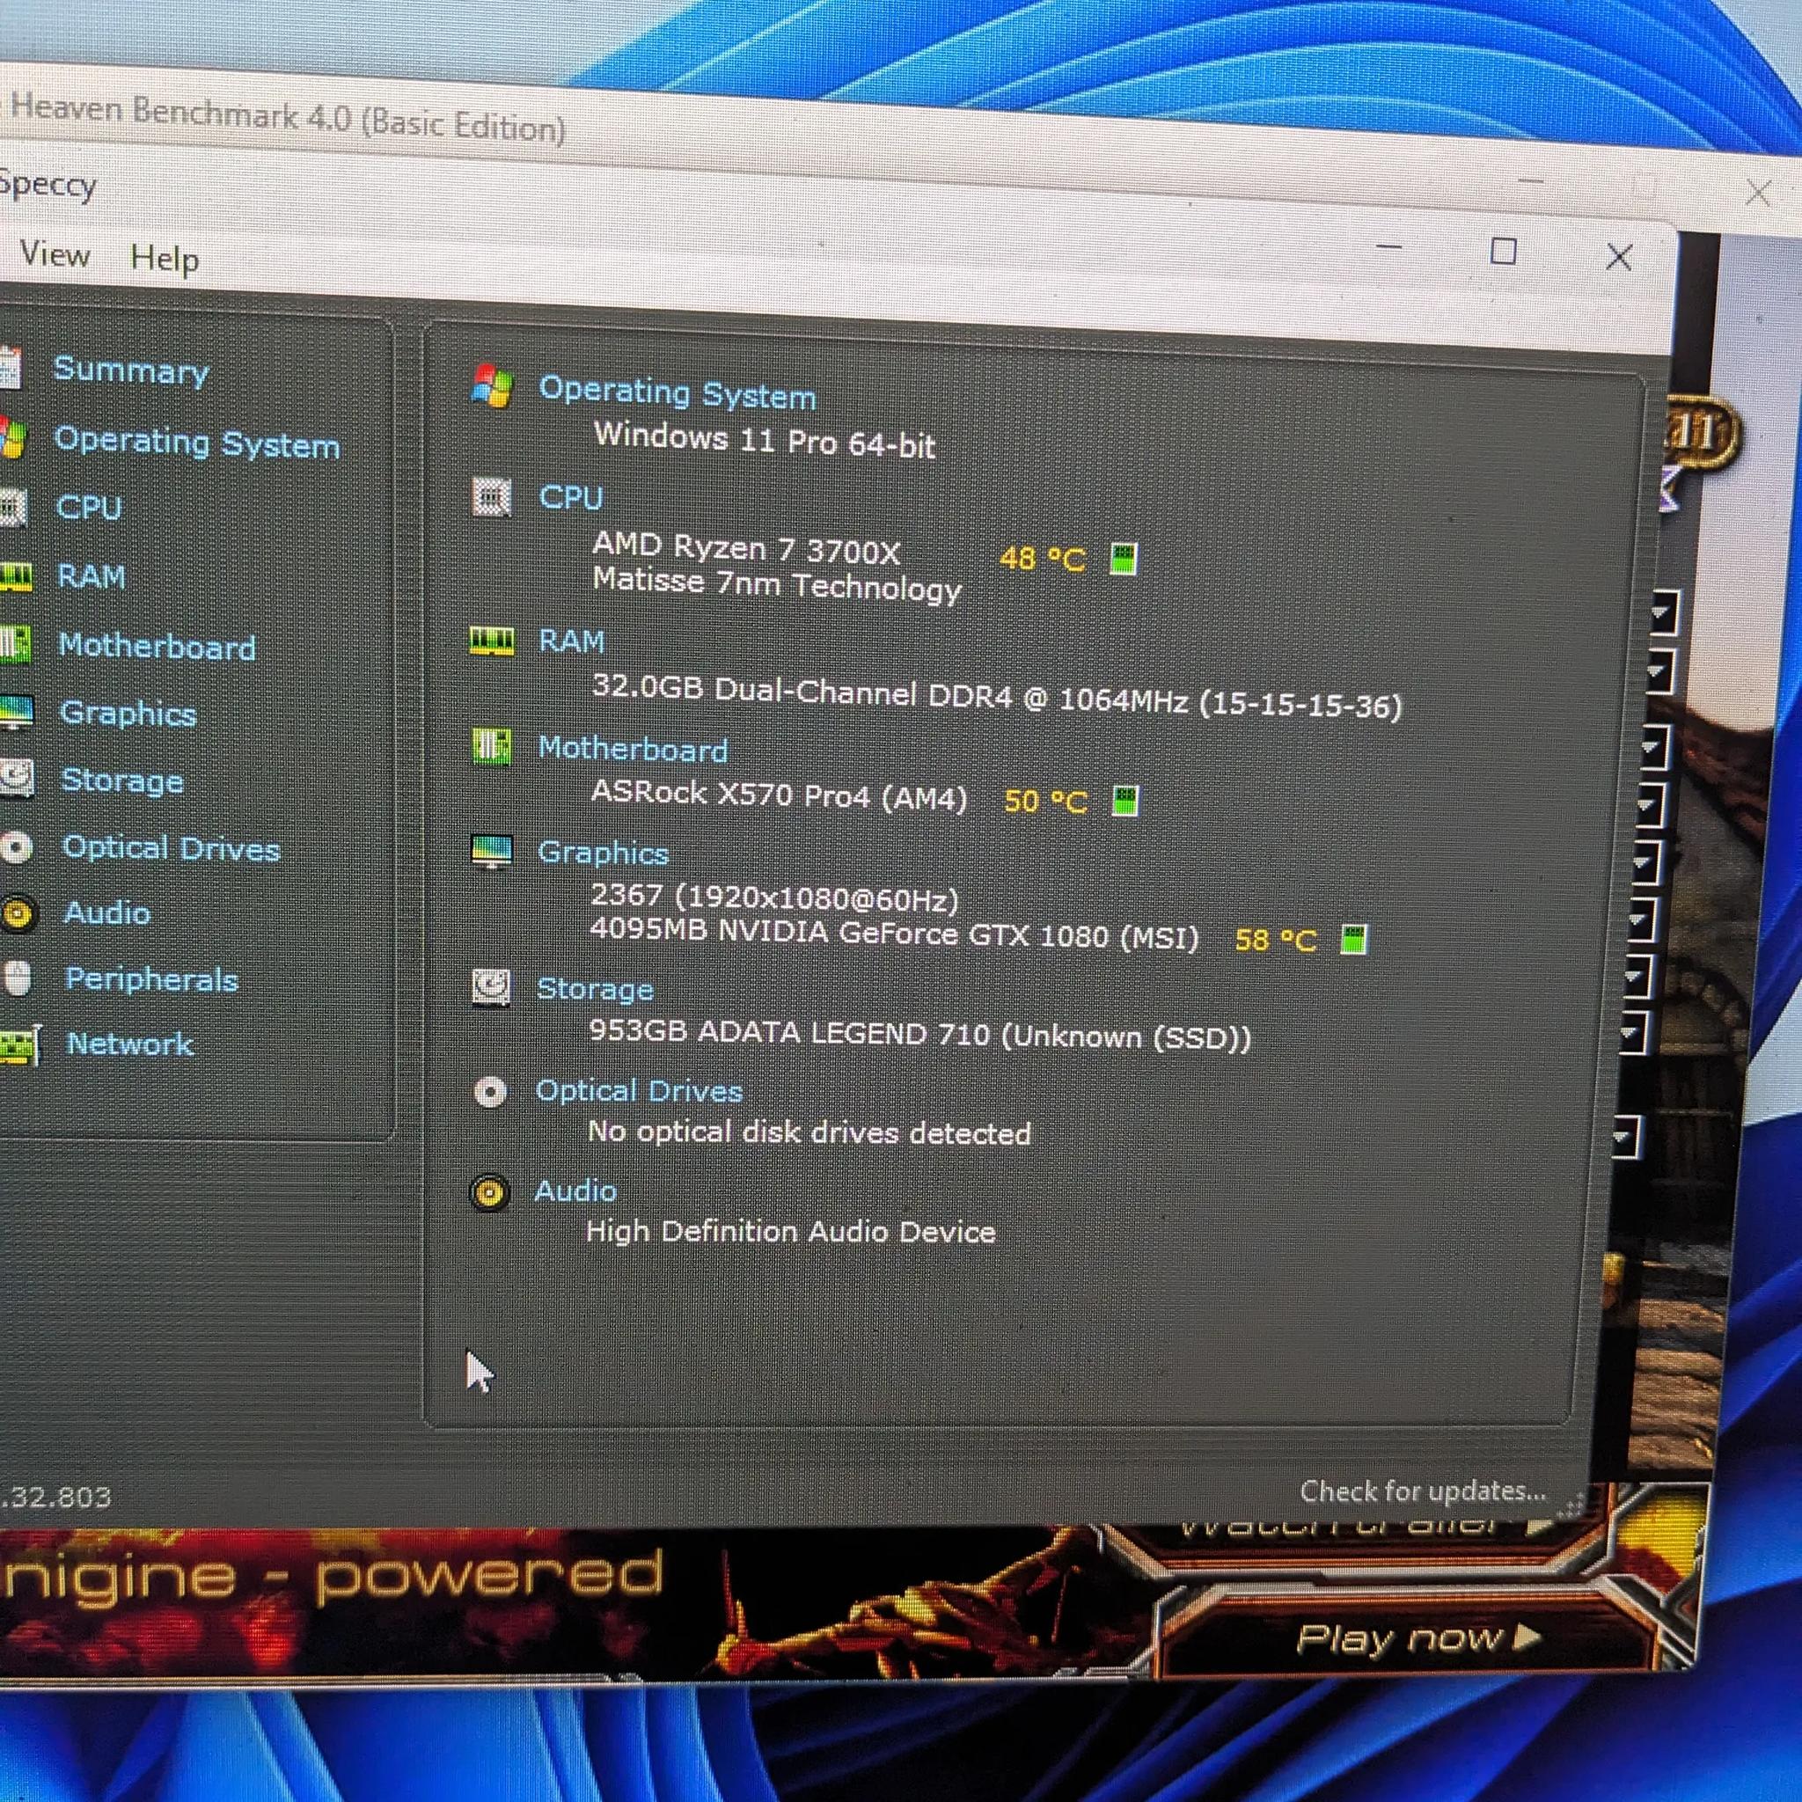
Task: Click the text "32.0GB Dual-Channel DDR4 @ 1064MHz"
Action: (x=890, y=695)
